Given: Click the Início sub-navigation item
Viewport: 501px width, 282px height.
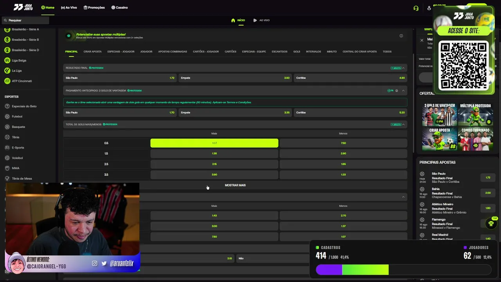Looking at the screenshot, I should 238,20.
